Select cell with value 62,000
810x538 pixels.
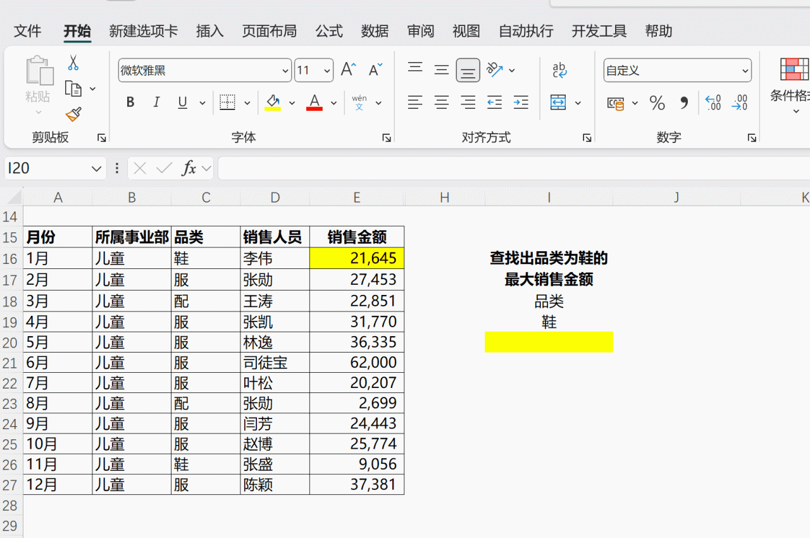pyautogui.click(x=357, y=363)
